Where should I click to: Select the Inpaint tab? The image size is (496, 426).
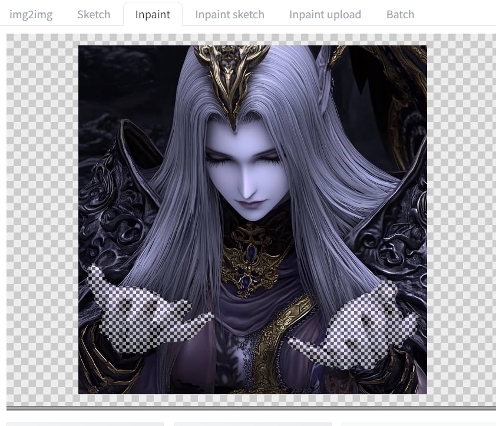point(153,15)
